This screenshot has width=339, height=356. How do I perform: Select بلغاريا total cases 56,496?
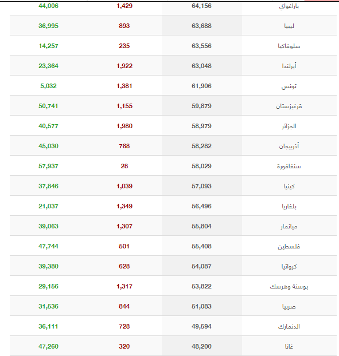(x=201, y=206)
